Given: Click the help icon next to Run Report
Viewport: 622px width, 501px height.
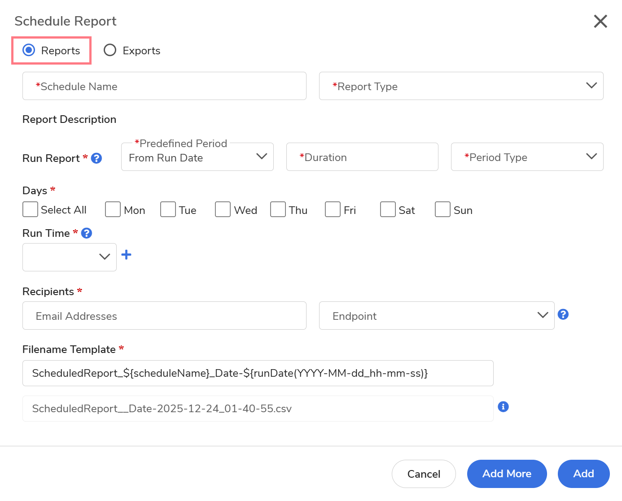Looking at the screenshot, I should pyautogui.click(x=96, y=158).
